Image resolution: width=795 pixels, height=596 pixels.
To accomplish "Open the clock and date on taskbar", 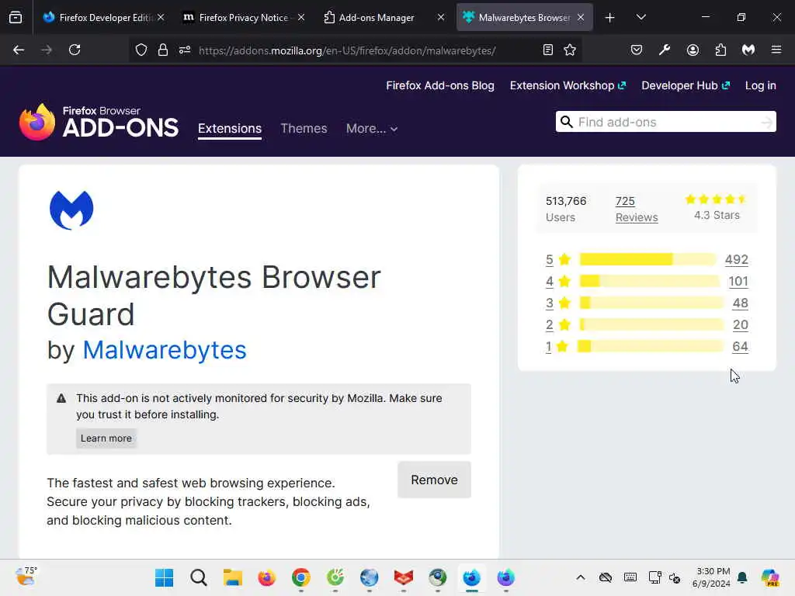I will (711, 577).
